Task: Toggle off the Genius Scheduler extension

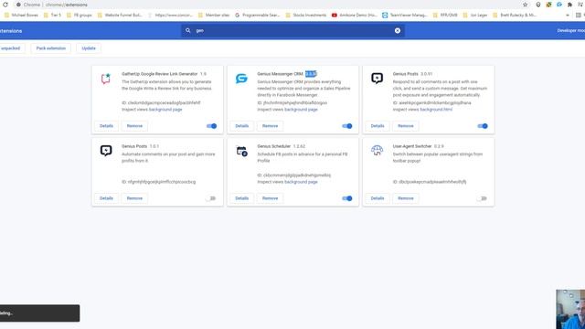Action: [347, 198]
